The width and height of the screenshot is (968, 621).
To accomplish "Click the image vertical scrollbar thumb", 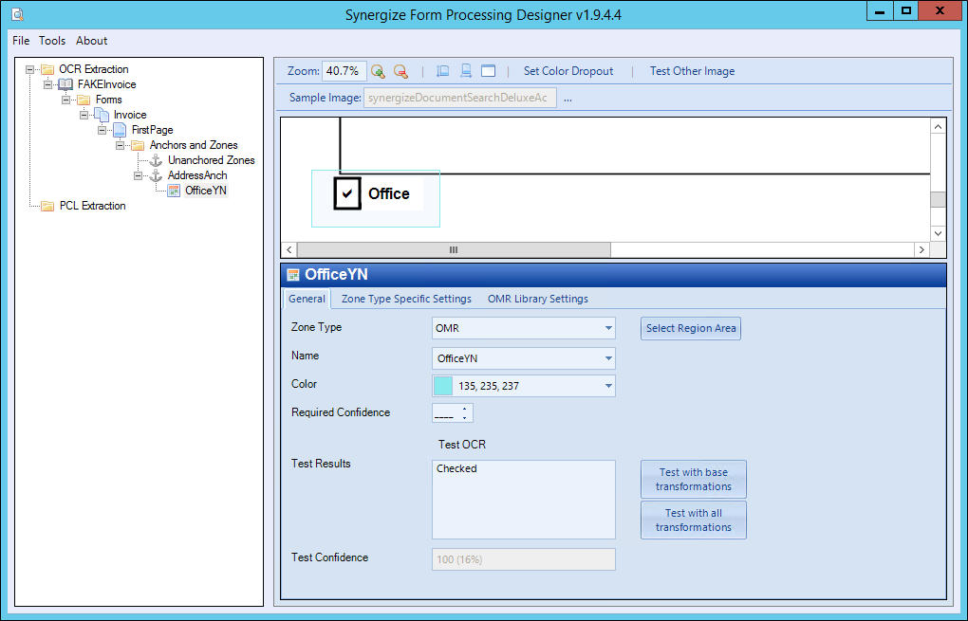I will [x=938, y=199].
